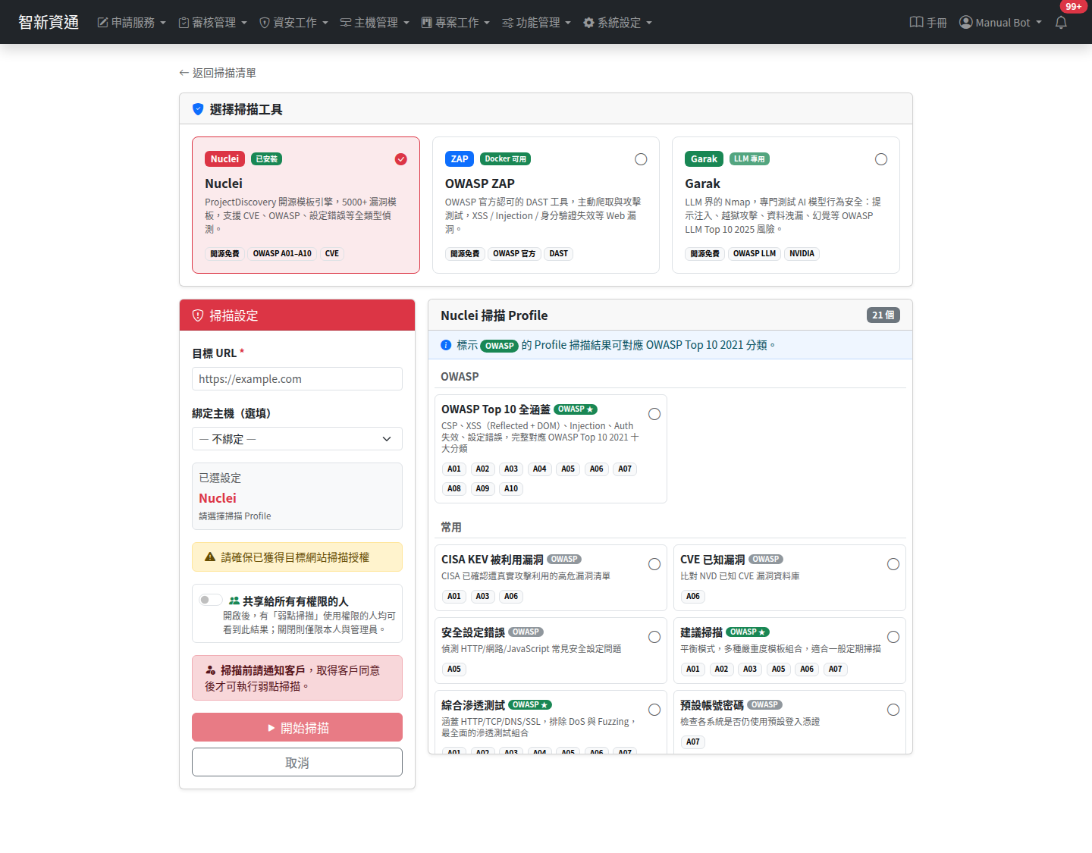Screen dimensions: 1092x853
Task: Select the Nuclei scan tool radio
Action: pos(401,159)
